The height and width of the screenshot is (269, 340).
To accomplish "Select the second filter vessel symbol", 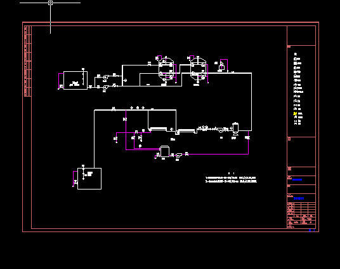I will coord(198,69).
